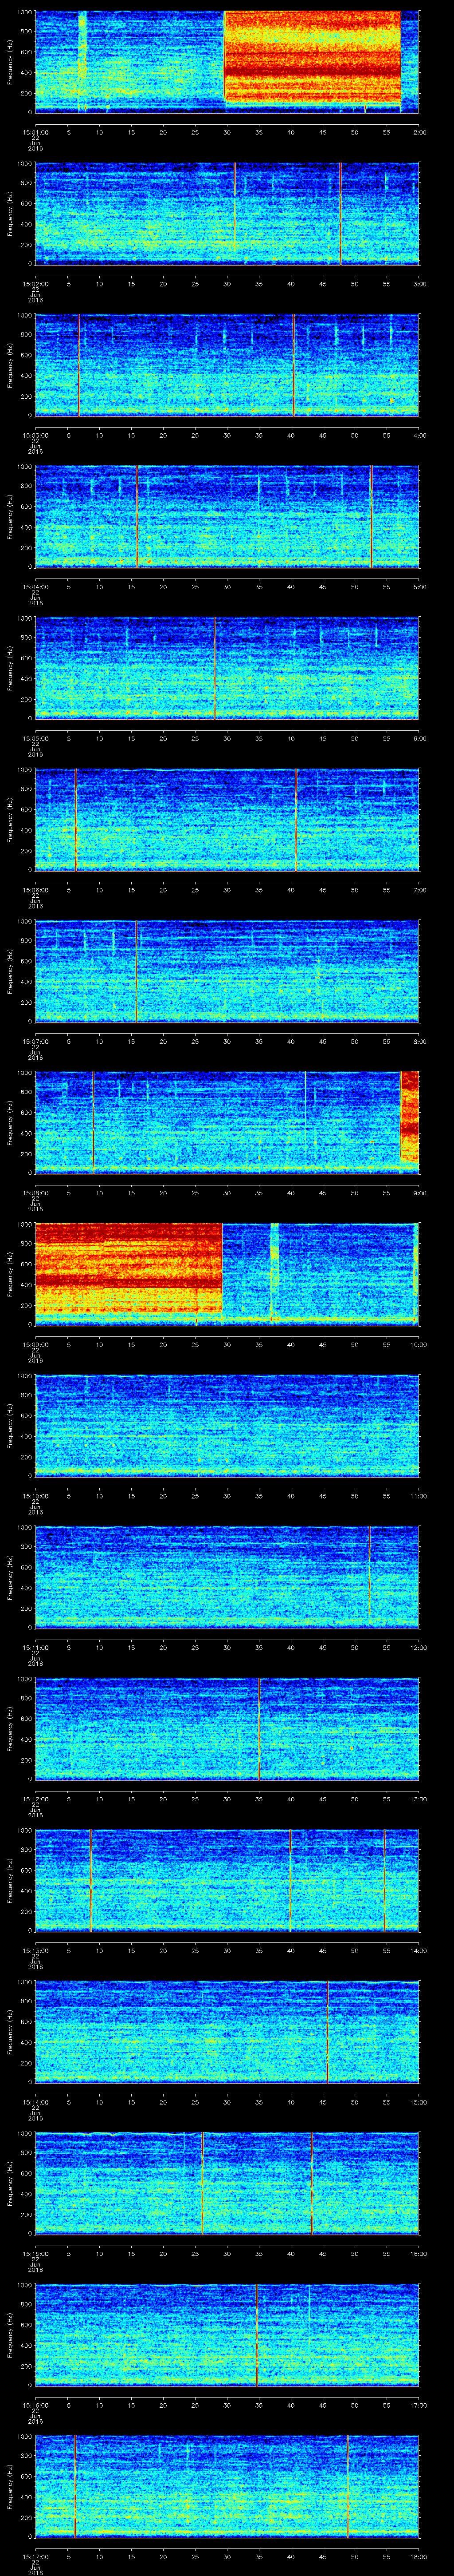Viewport: 454px width, 2576px height.
Task: Click the 2:00 end time label
Action: click(419, 131)
